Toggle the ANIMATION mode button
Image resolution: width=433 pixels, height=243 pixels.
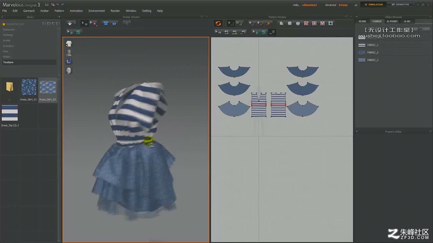pos(400,4)
